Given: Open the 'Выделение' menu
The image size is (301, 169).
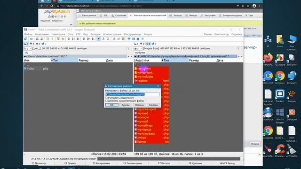Looking at the screenshot, I should click(42, 34).
